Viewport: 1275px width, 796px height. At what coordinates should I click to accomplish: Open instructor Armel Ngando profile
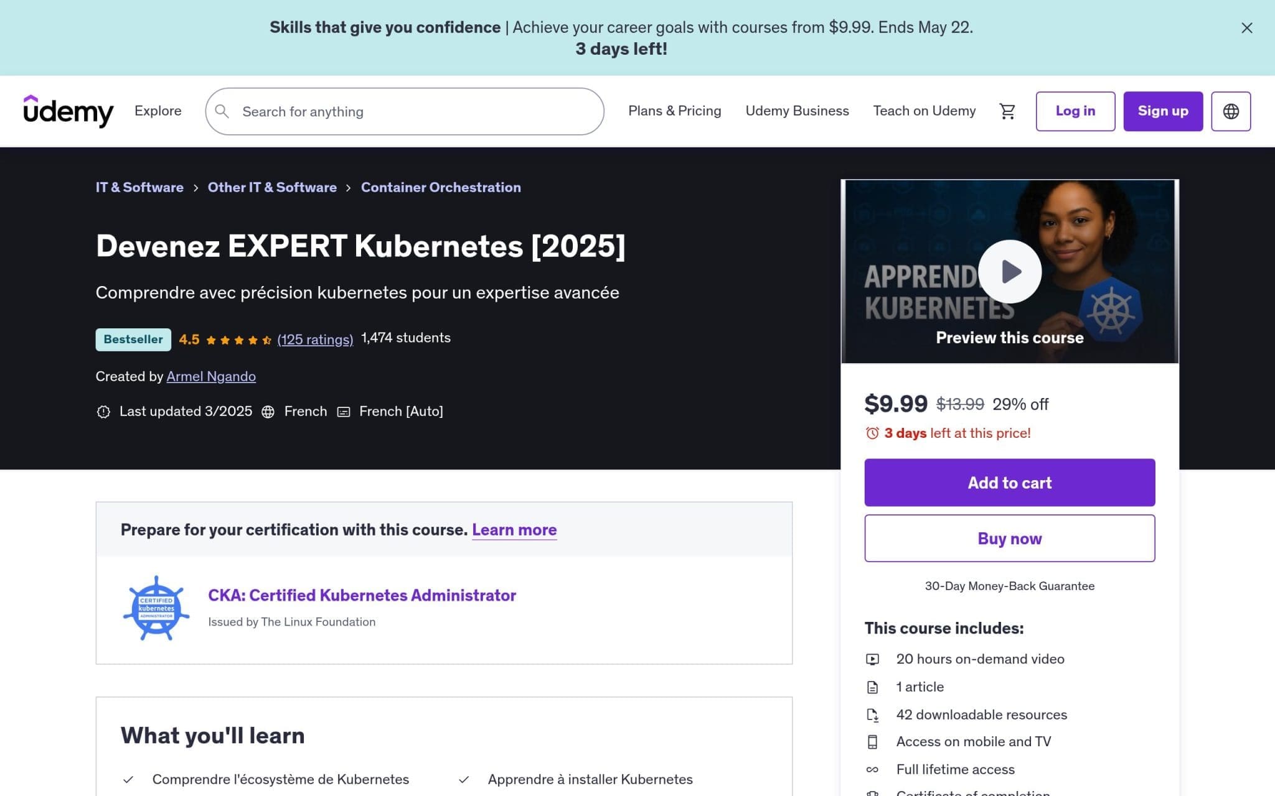coord(211,376)
